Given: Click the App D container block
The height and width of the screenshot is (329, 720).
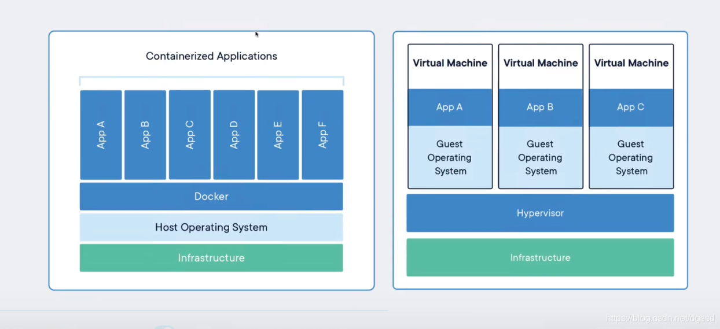Looking at the screenshot, I should coord(234,135).
